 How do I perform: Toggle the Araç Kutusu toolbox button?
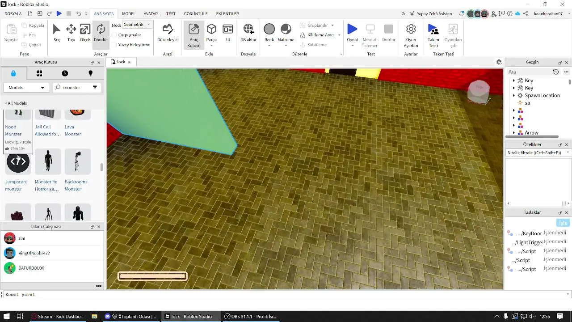[x=194, y=35]
